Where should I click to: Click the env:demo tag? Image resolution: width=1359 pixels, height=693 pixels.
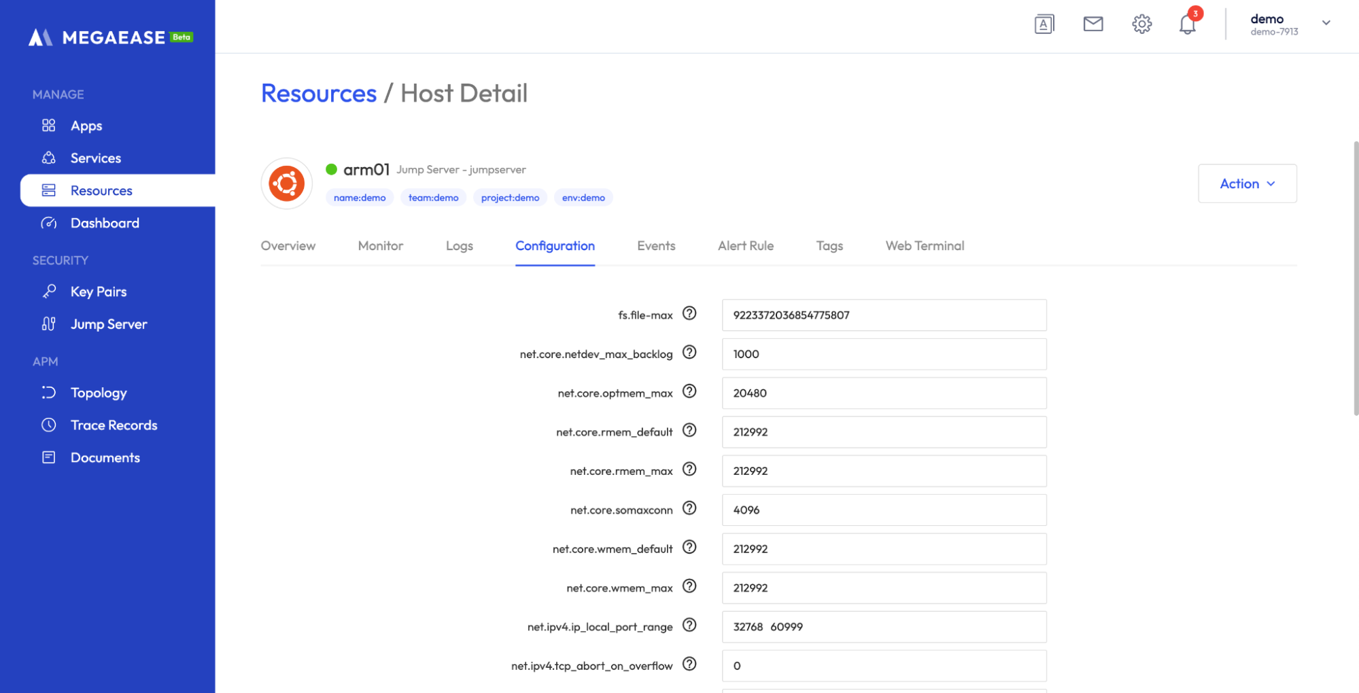coord(583,198)
